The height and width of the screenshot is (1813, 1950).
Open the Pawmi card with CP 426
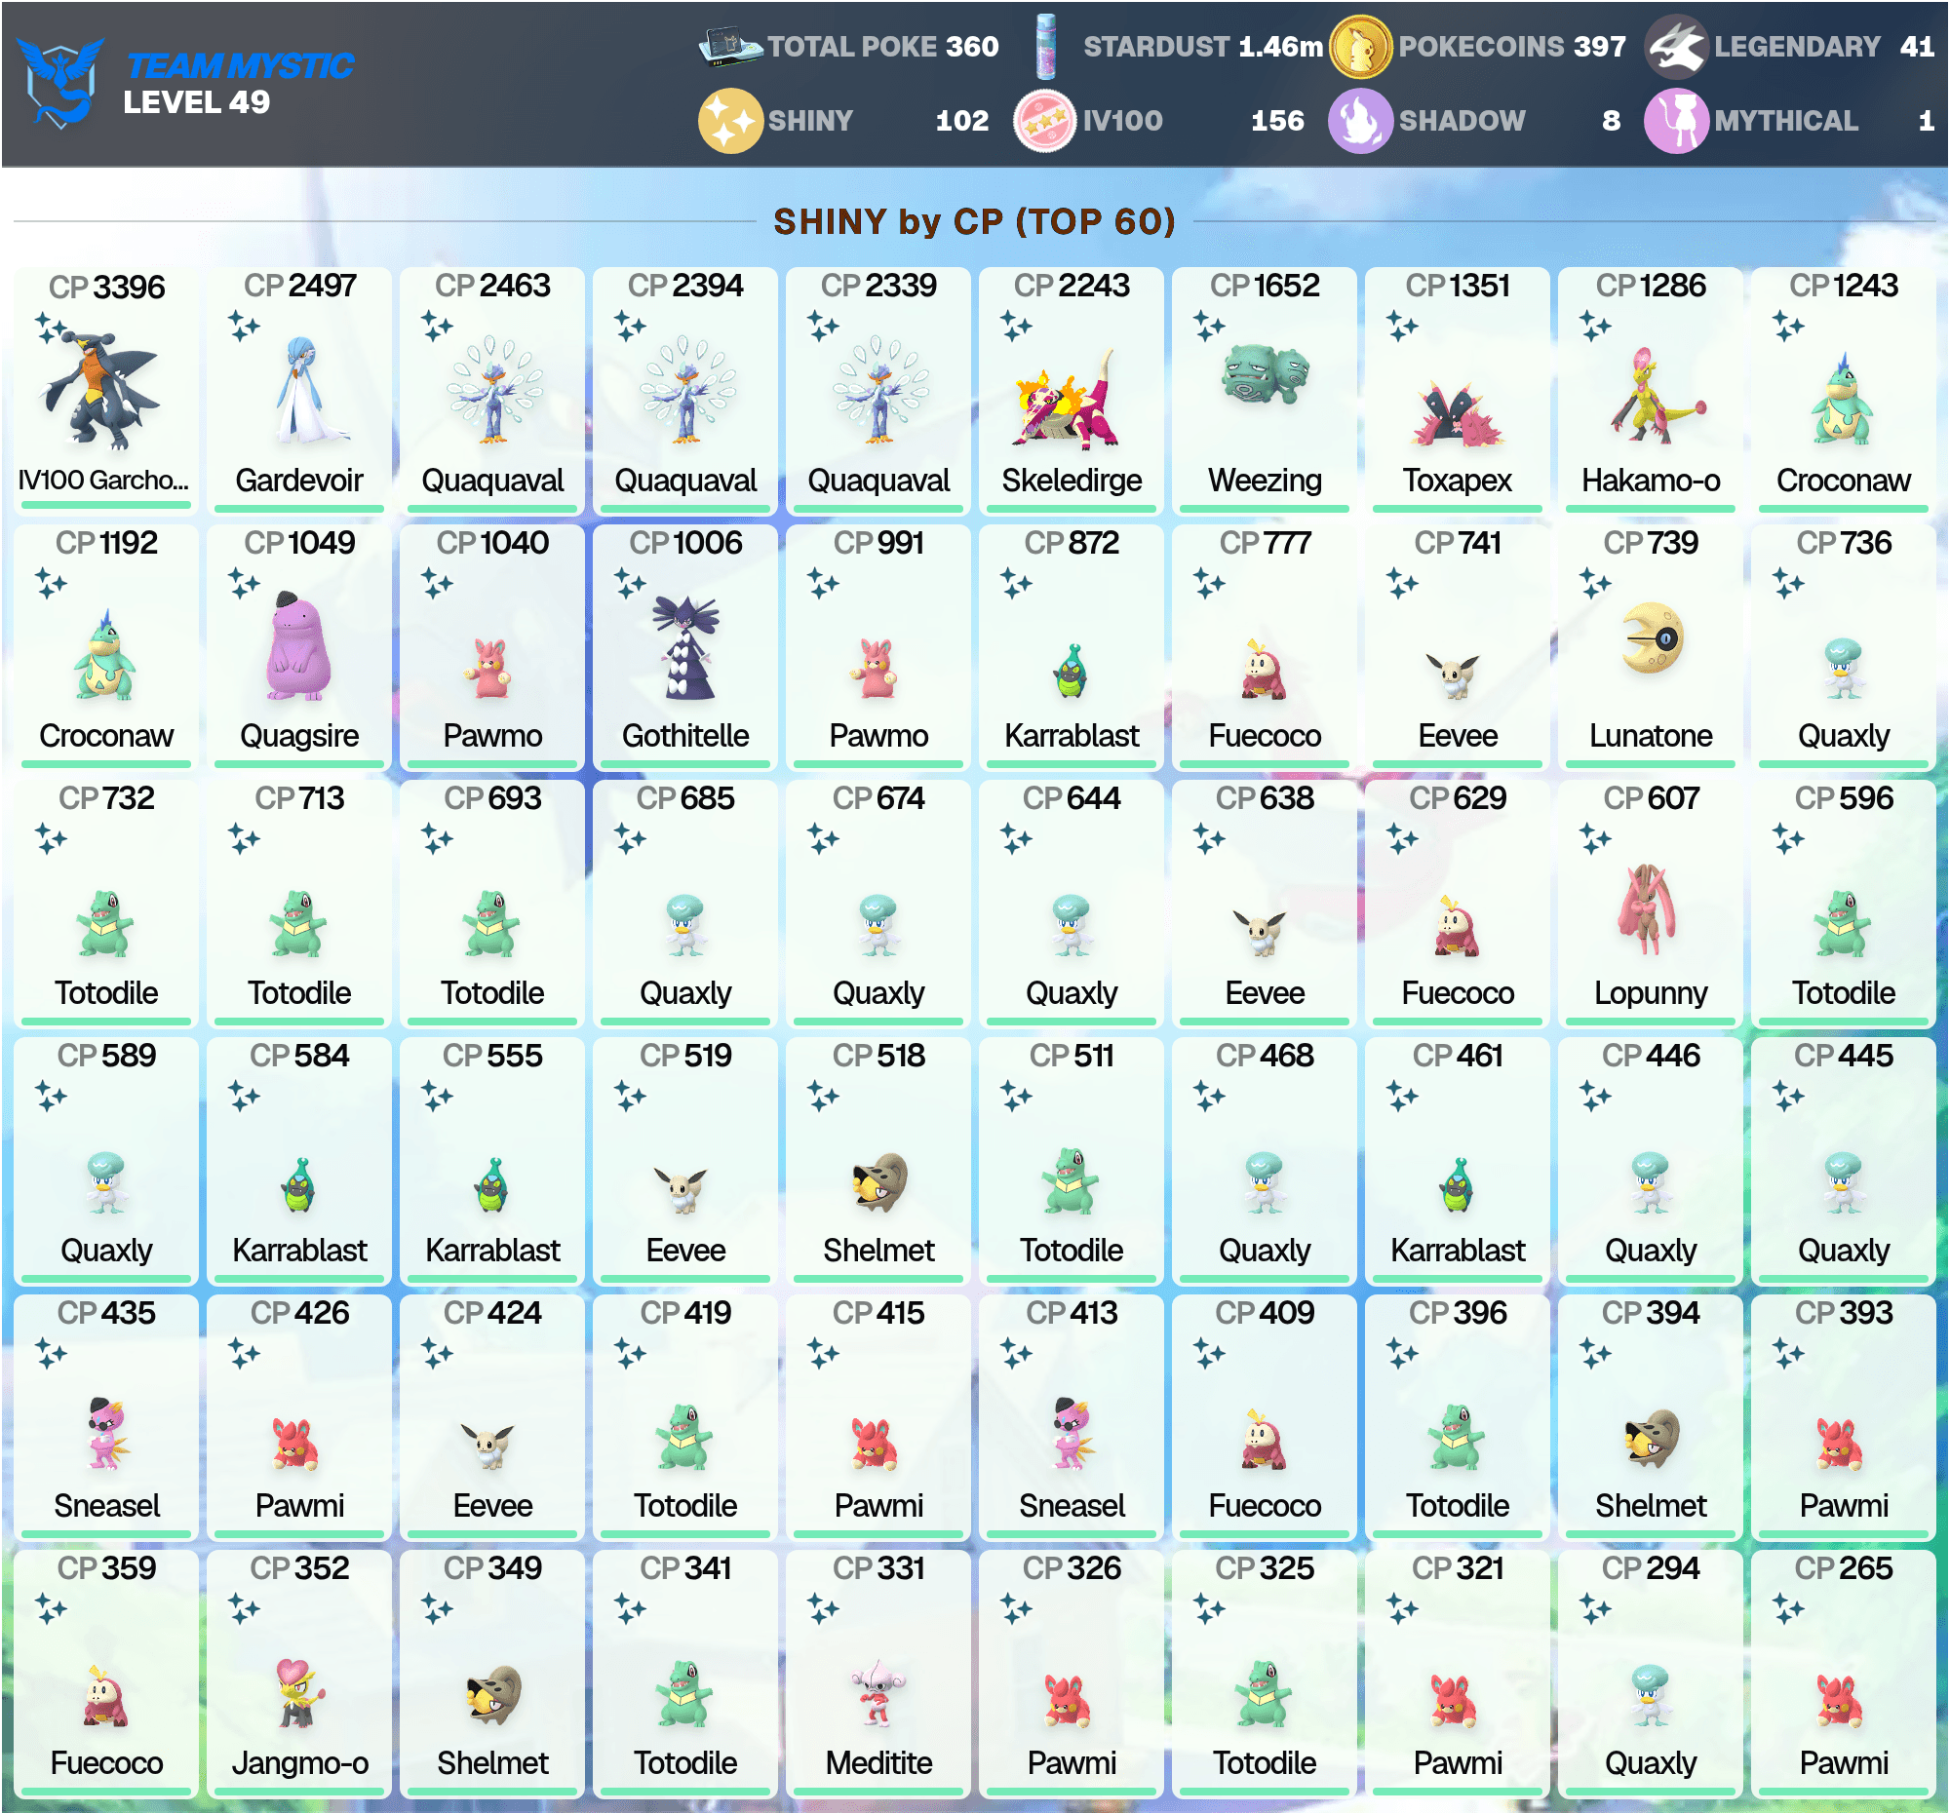[300, 1418]
